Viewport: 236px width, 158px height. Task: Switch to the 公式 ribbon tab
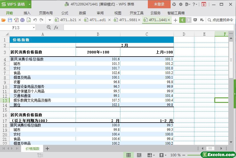65,13
